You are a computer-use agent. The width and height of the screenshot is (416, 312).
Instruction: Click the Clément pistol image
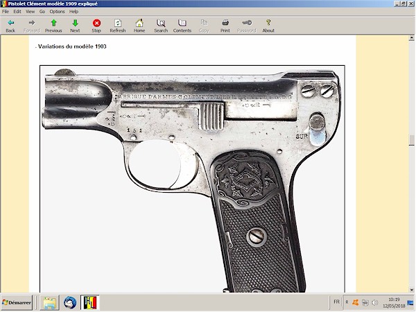click(192, 179)
